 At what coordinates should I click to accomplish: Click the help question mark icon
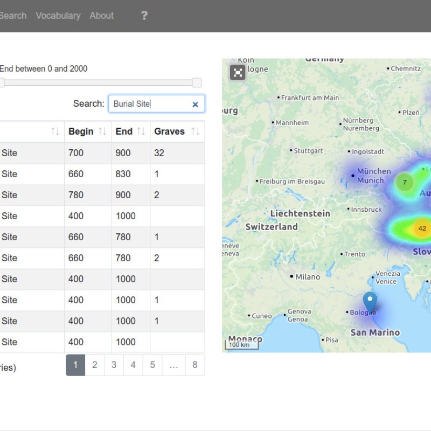(x=144, y=16)
